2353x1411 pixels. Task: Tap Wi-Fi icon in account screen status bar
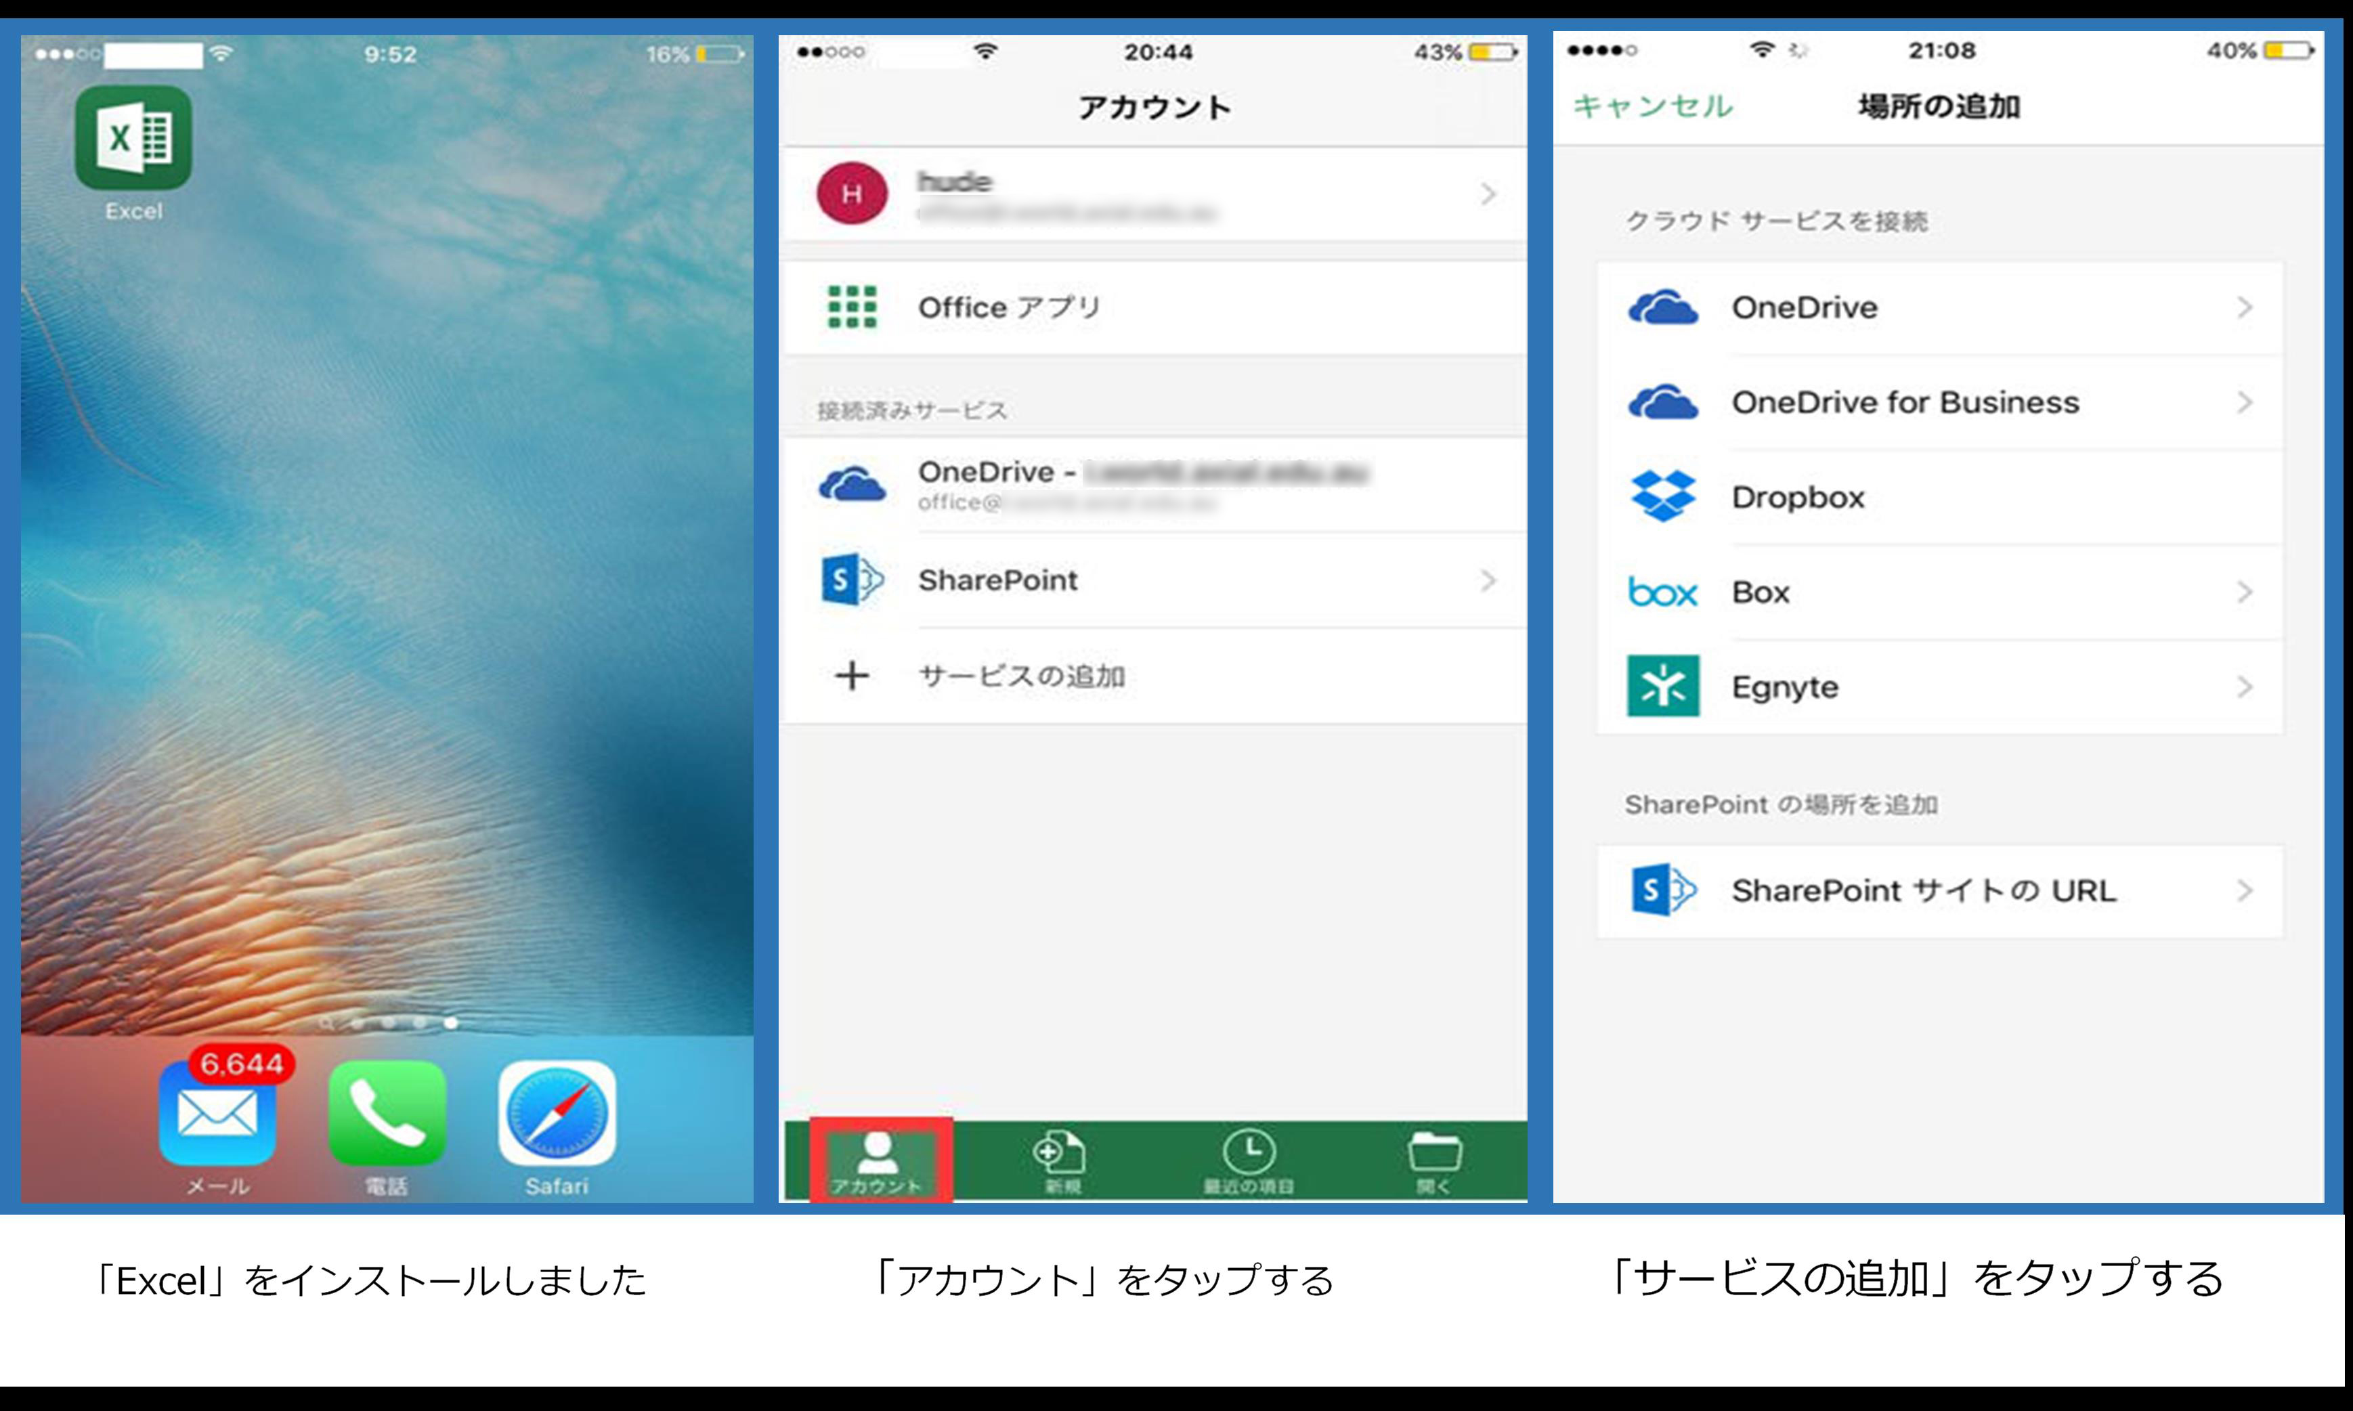coord(986,51)
